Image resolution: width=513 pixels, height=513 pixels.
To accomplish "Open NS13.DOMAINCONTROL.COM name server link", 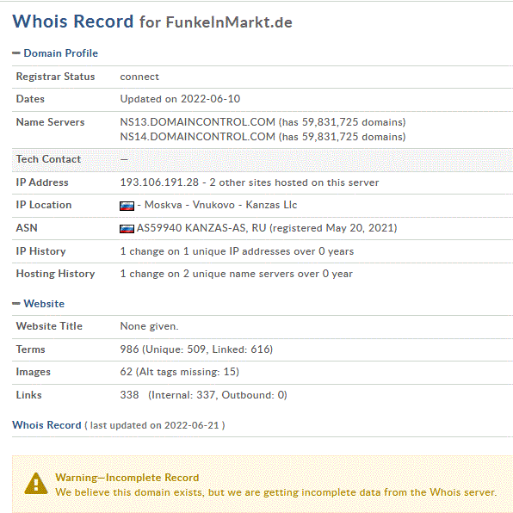I will (x=198, y=122).
